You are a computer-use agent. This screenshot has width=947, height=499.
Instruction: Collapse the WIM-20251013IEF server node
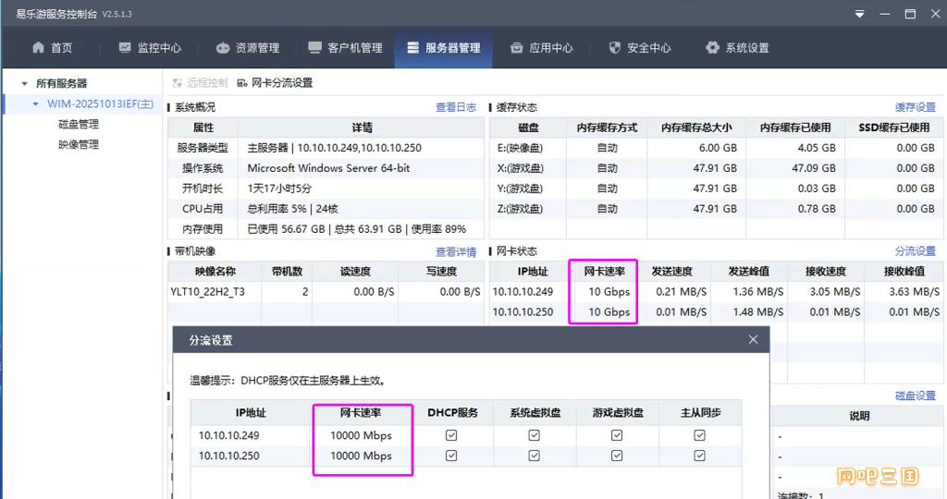coord(36,104)
